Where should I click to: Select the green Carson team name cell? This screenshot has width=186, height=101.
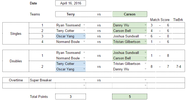tap(130, 14)
